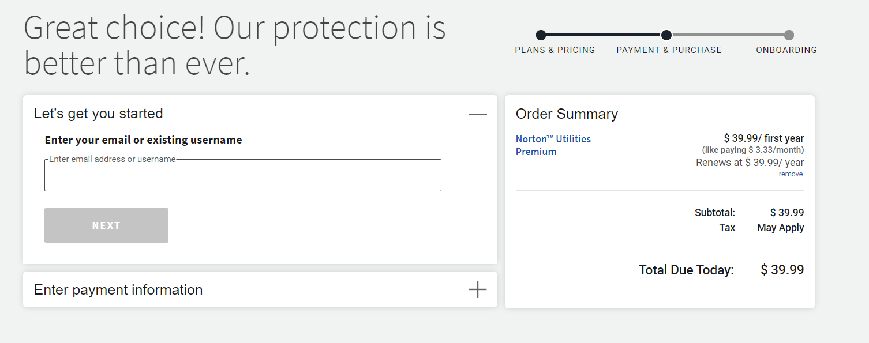Collapse the "Let's get you started" minus icon
869x343 pixels.
pyautogui.click(x=477, y=115)
